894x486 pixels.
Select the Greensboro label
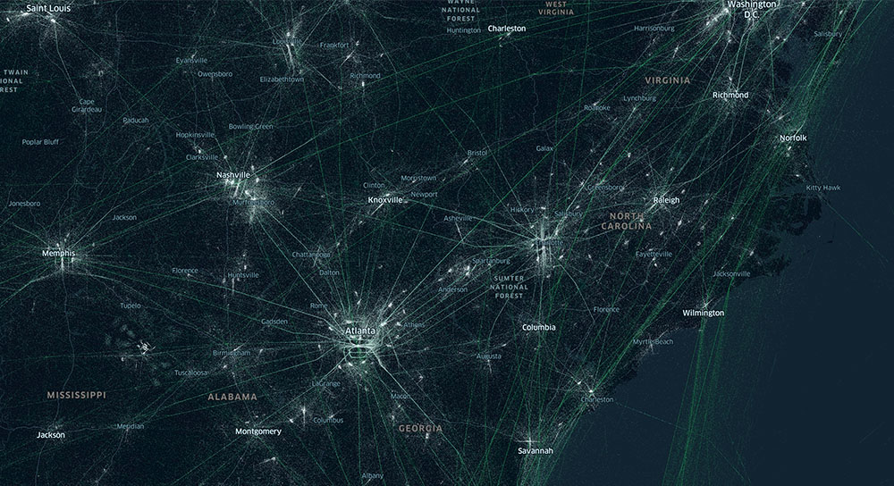tap(605, 188)
